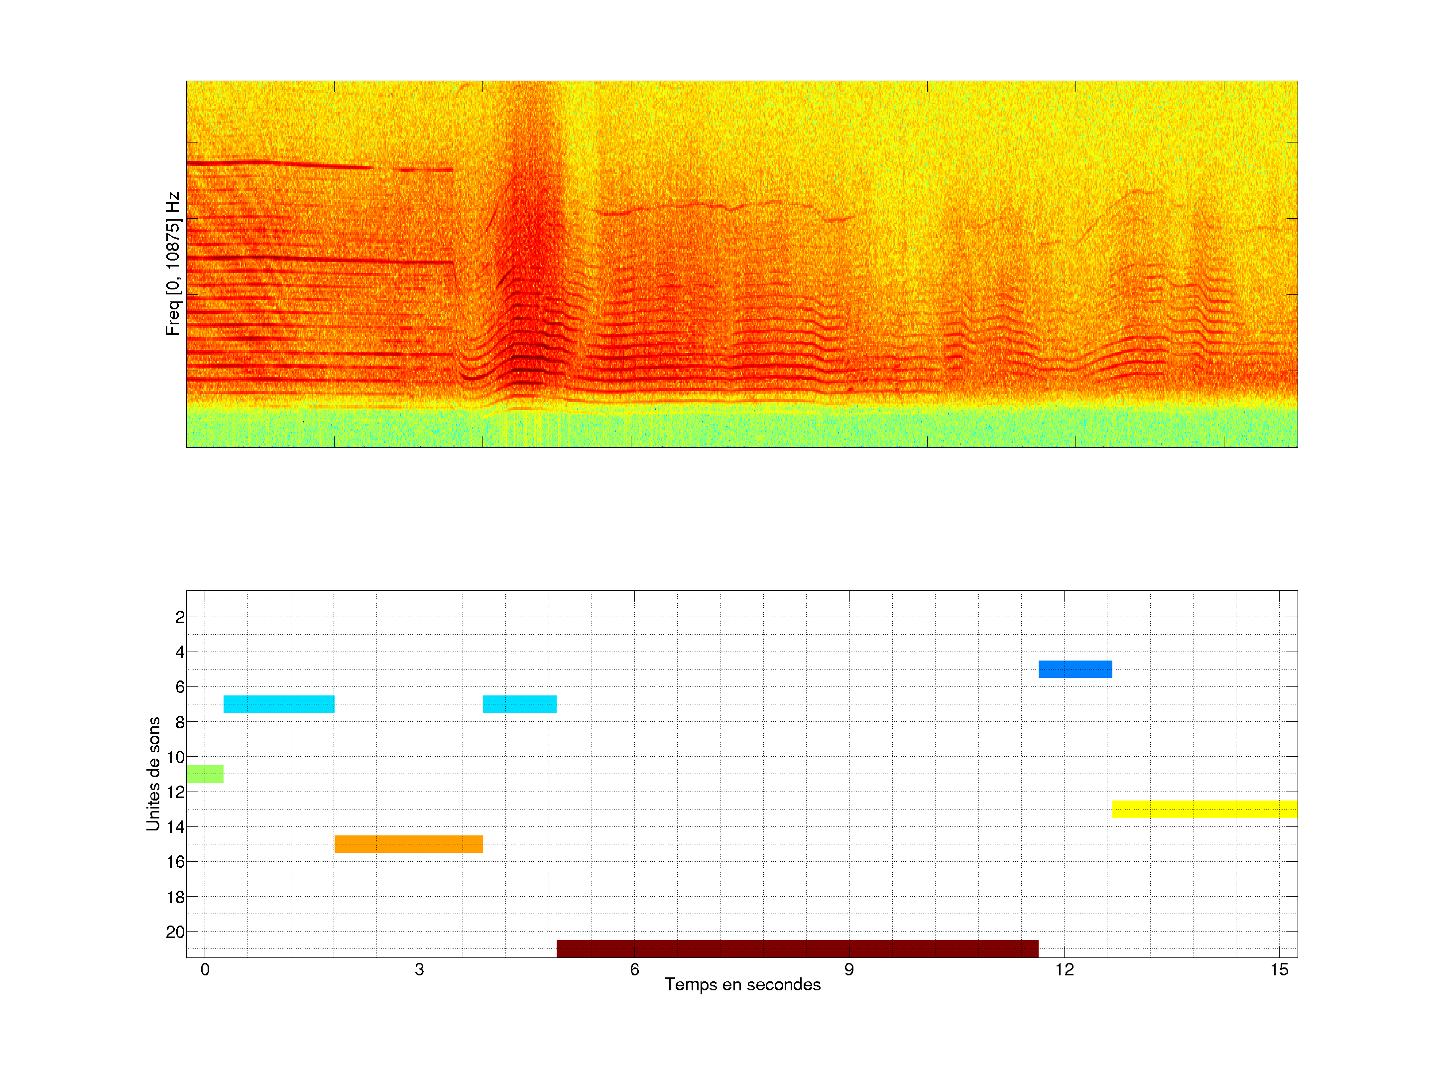Click y-axis tick label 2
The width and height of the screenshot is (1434, 1076).
click(180, 617)
